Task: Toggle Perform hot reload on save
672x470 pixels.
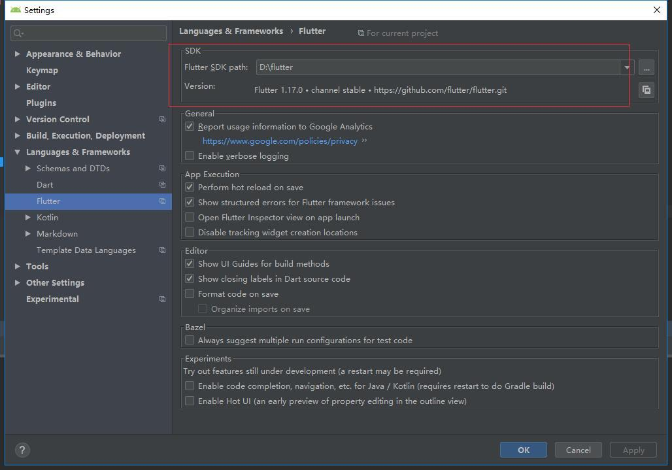Action: [x=190, y=187]
